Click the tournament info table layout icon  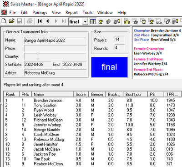click(x=93, y=21)
